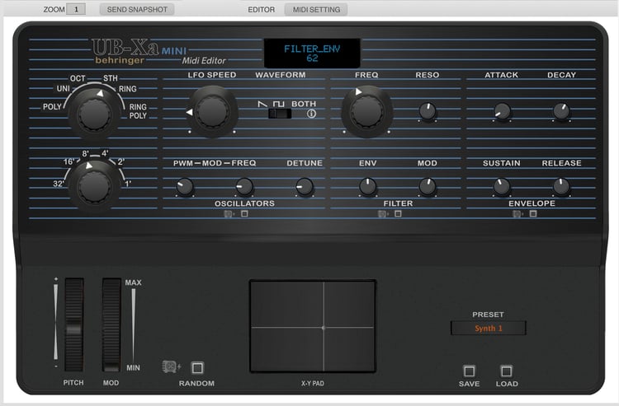Image resolution: width=619 pixels, height=406 pixels.
Task: Select the 16' footage label
Action: [x=69, y=162]
